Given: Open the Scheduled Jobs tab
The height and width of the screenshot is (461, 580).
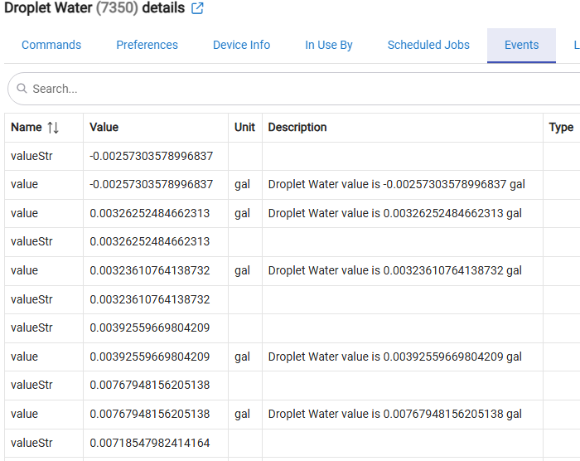Looking at the screenshot, I should (x=428, y=45).
